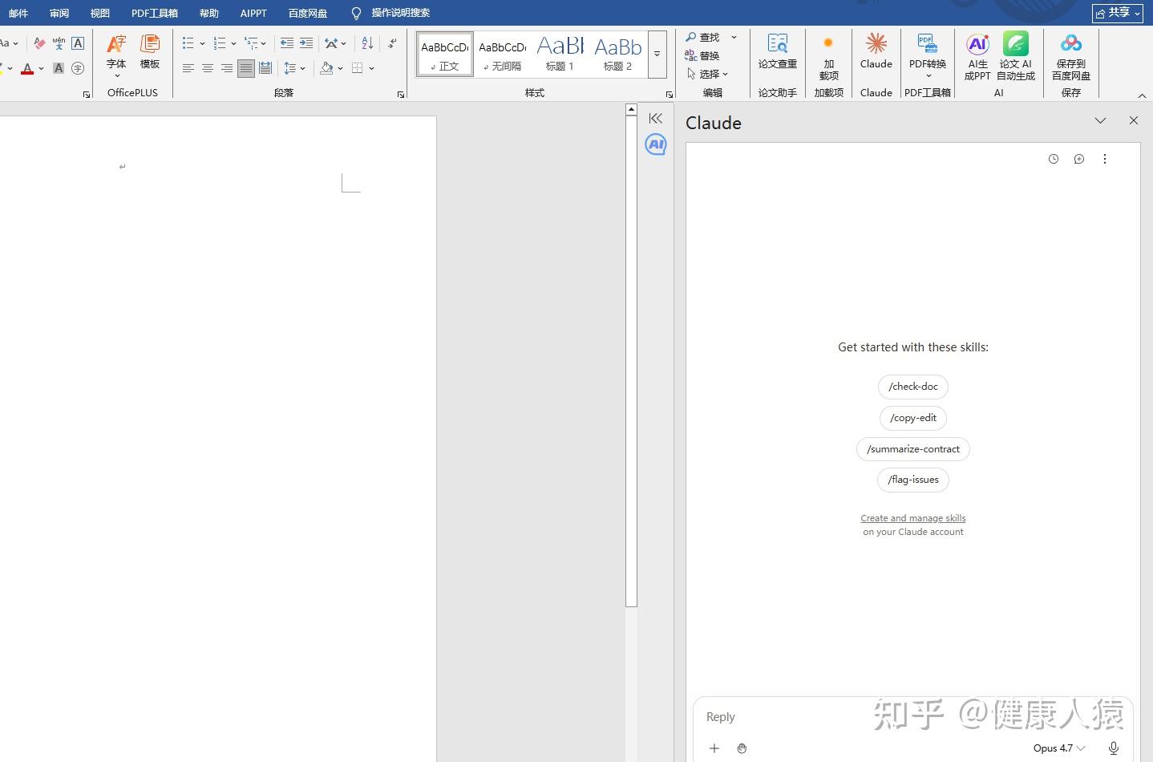Add an attachment with the plus icon
1153x762 pixels.
pyautogui.click(x=714, y=748)
